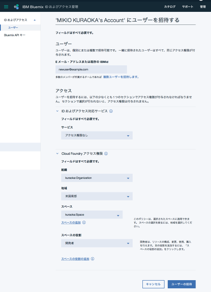Click the 複数ユーザーを招待します link

point(121,77)
